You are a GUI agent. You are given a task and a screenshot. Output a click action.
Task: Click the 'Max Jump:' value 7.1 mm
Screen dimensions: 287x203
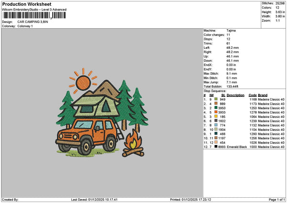coord(232,82)
